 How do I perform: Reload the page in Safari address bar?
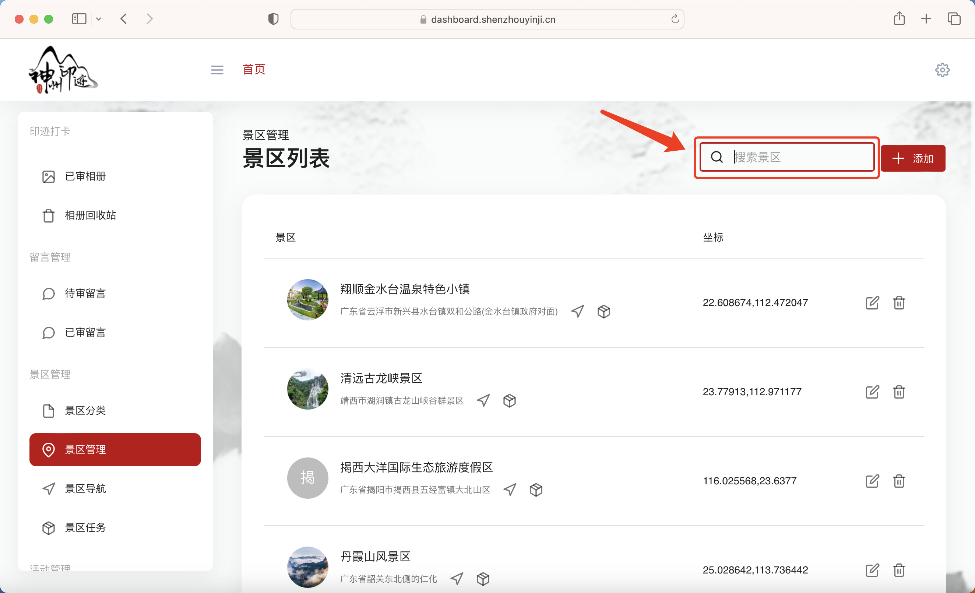tap(675, 19)
